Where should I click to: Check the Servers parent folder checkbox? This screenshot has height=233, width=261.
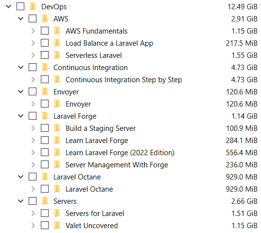33,201
